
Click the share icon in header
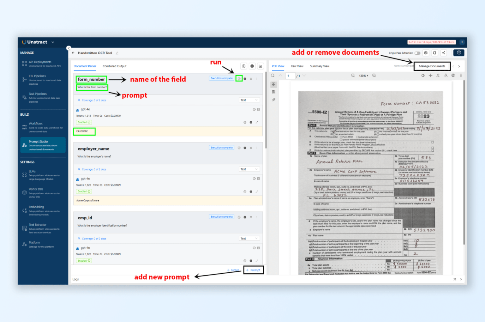(443, 53)
